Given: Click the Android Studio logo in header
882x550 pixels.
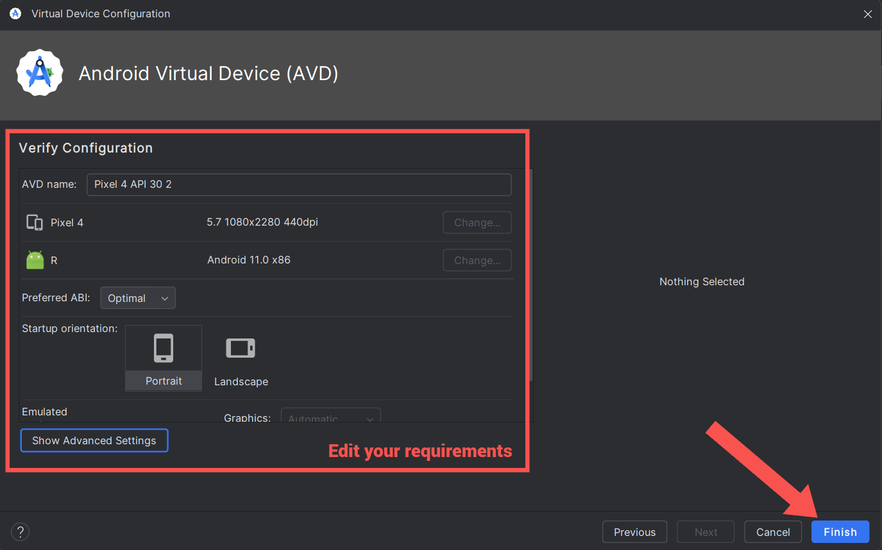Looking at the screenshot, I should (40, 73).
